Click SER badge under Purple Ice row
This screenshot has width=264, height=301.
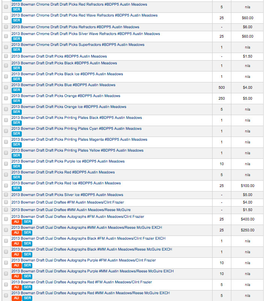tap(17, 166)
